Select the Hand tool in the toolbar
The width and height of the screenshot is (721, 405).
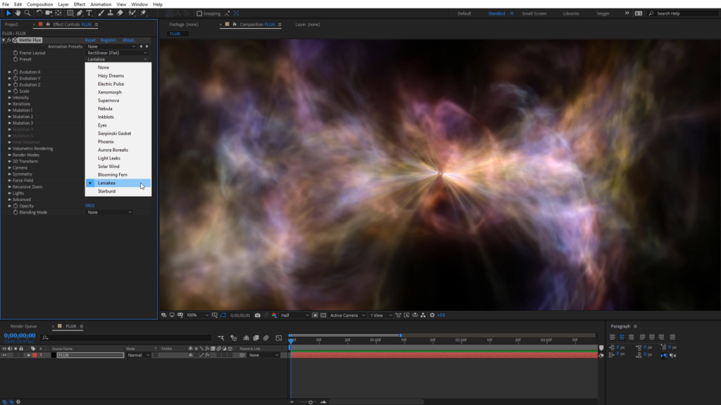coord(18,13)
